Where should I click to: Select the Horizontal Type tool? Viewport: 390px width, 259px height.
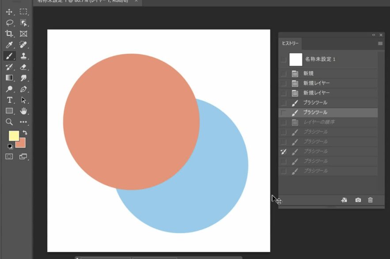(9, 100)
